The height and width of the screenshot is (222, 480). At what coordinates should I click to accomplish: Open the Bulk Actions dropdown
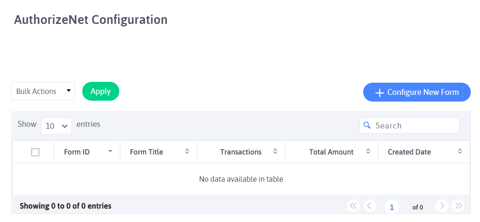(43, 91)
